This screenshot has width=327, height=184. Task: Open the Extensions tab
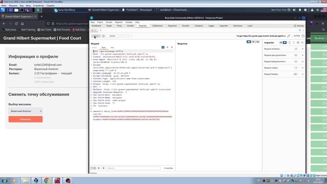coord(238,26)
